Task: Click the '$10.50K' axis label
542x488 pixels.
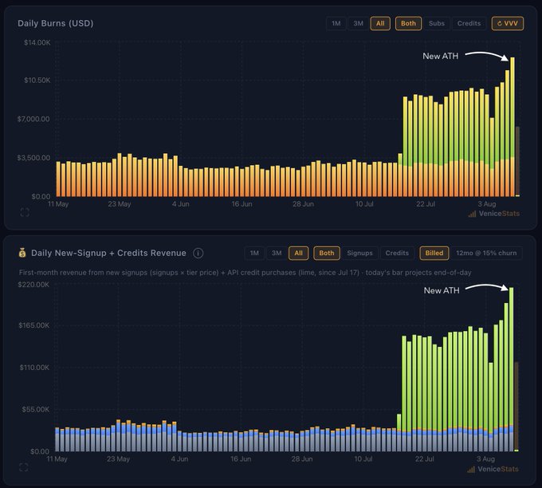Action: (x=37, y=81)
